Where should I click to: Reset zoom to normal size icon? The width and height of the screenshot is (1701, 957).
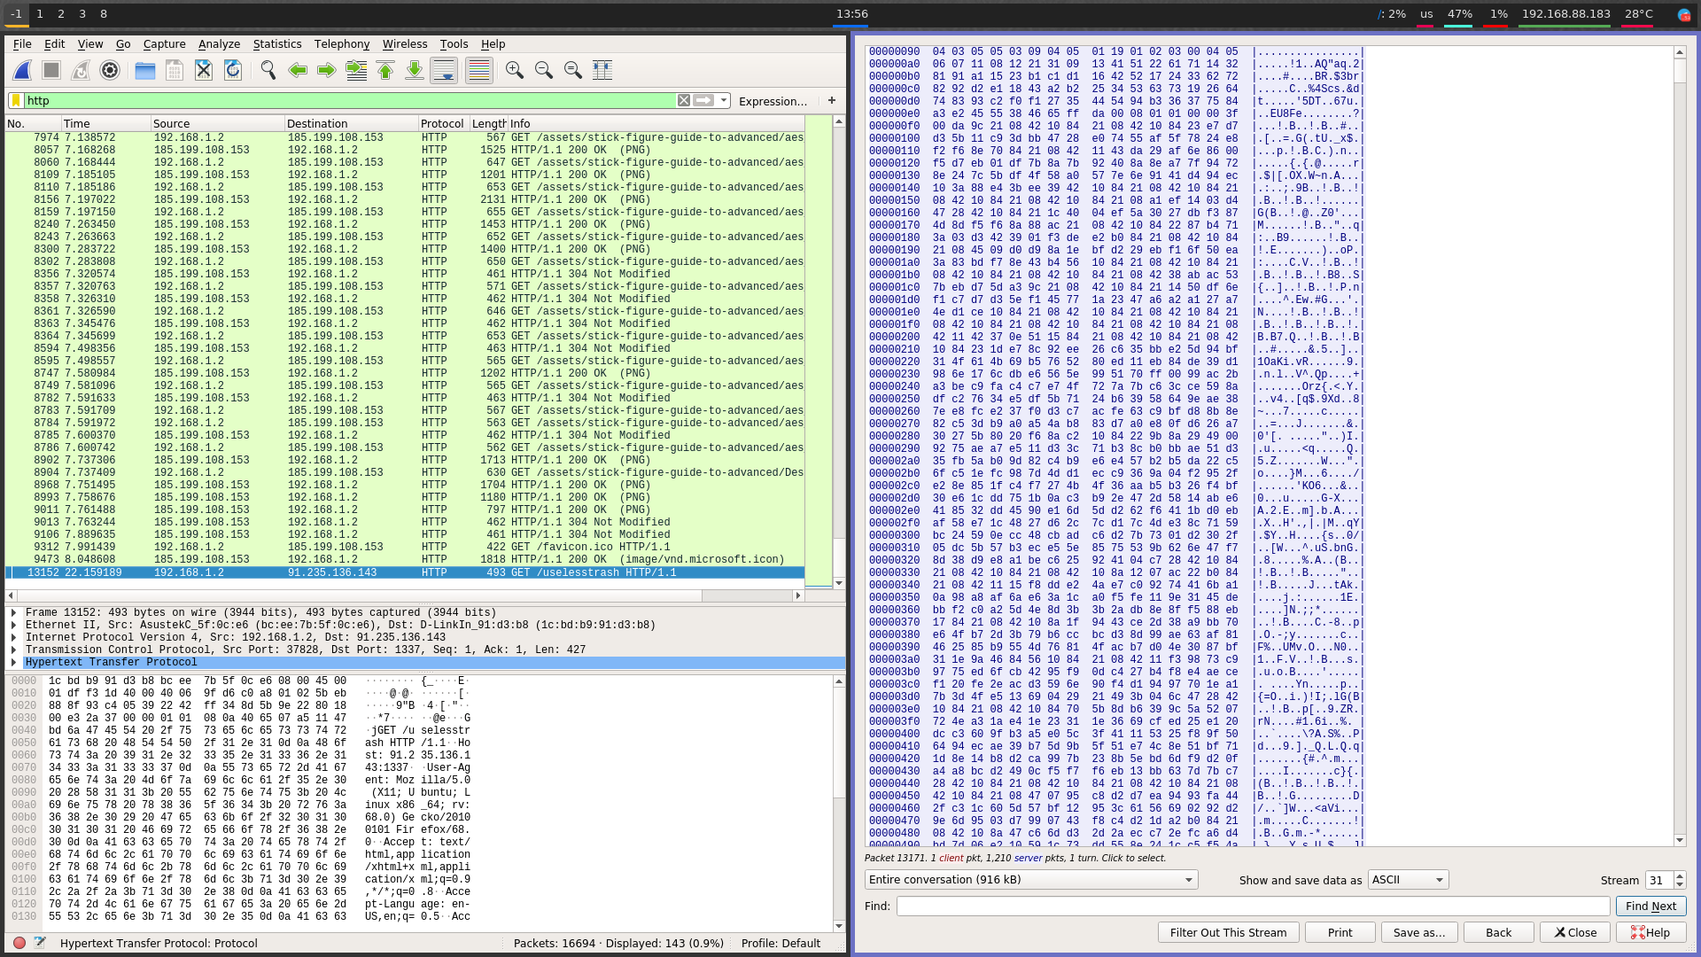(x=573, y=70)
